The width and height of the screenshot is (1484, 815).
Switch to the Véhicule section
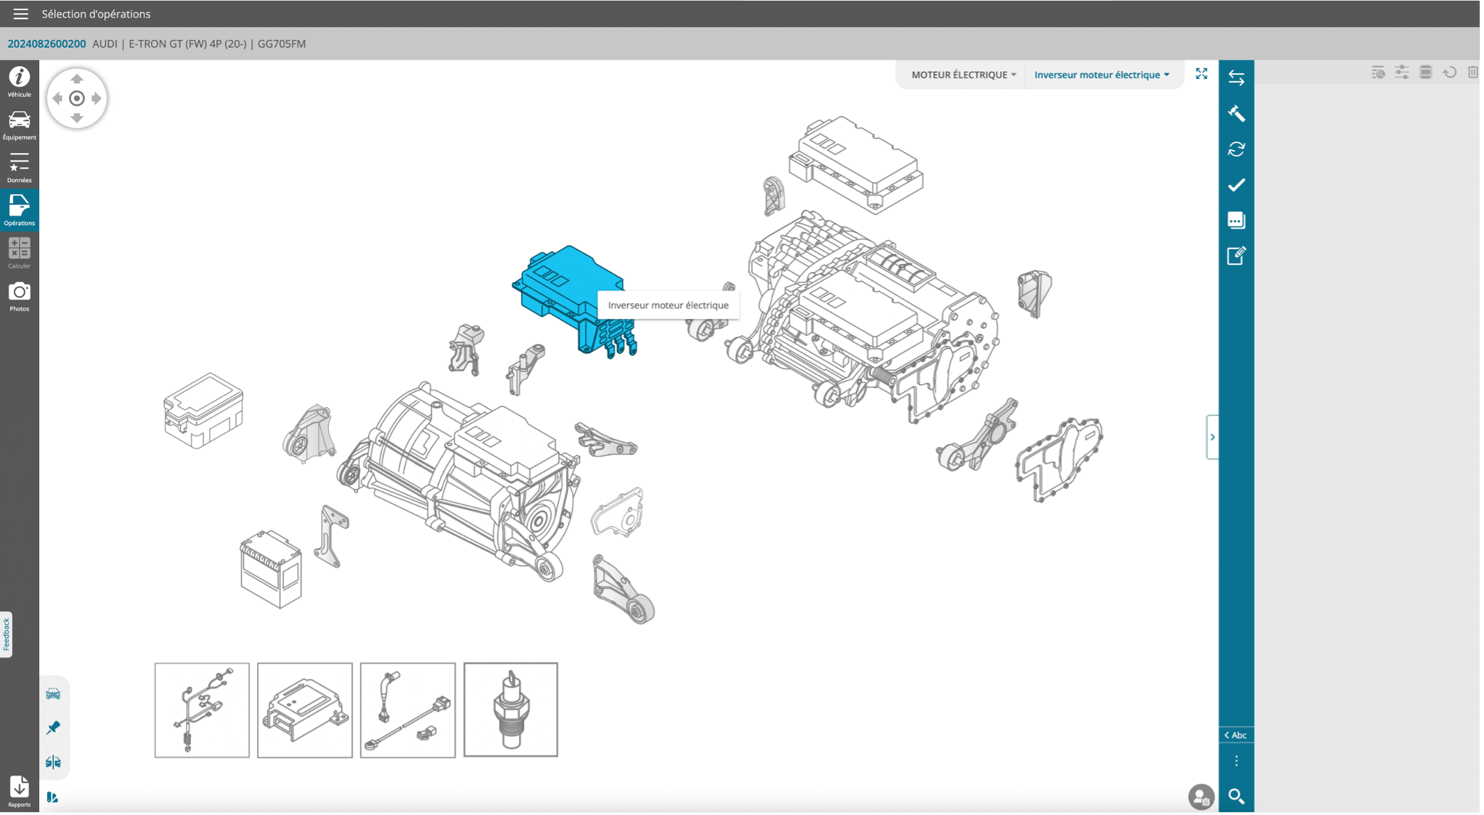point(19,81)
